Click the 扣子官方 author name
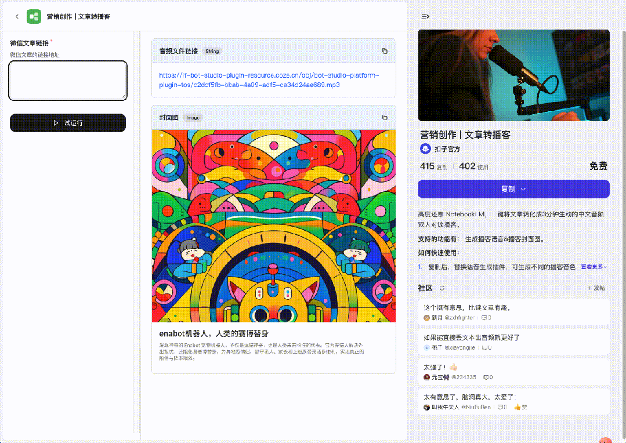 pyautogui.click(x=447, y=149)
